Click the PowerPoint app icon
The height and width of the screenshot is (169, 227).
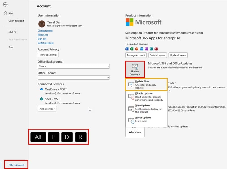(x=137, y=49)
